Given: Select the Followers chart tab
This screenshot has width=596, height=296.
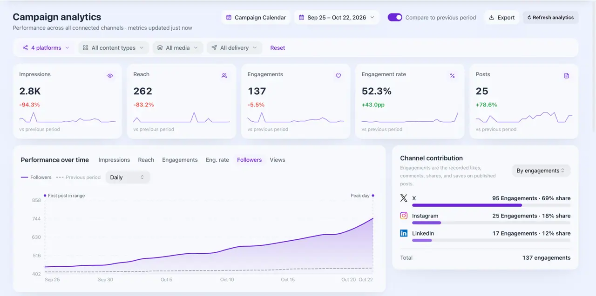Looking at the screenshot, I should click(x=249, y=160).
